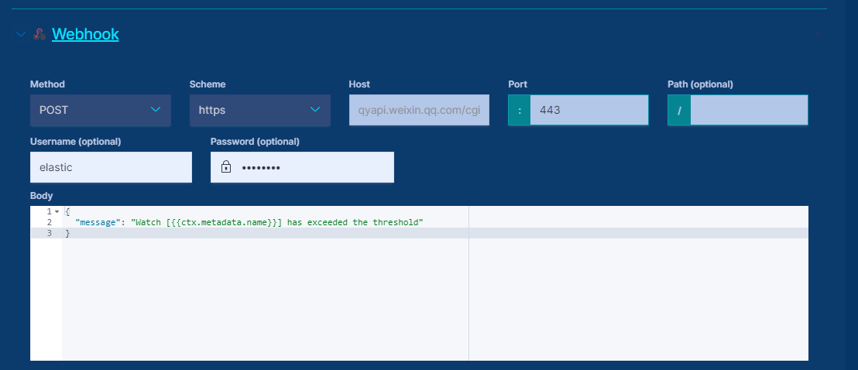This screenshot has height=370, width=858.
Task: Collapse the Webhook section chevron
Action: click(x=21, y=34)
